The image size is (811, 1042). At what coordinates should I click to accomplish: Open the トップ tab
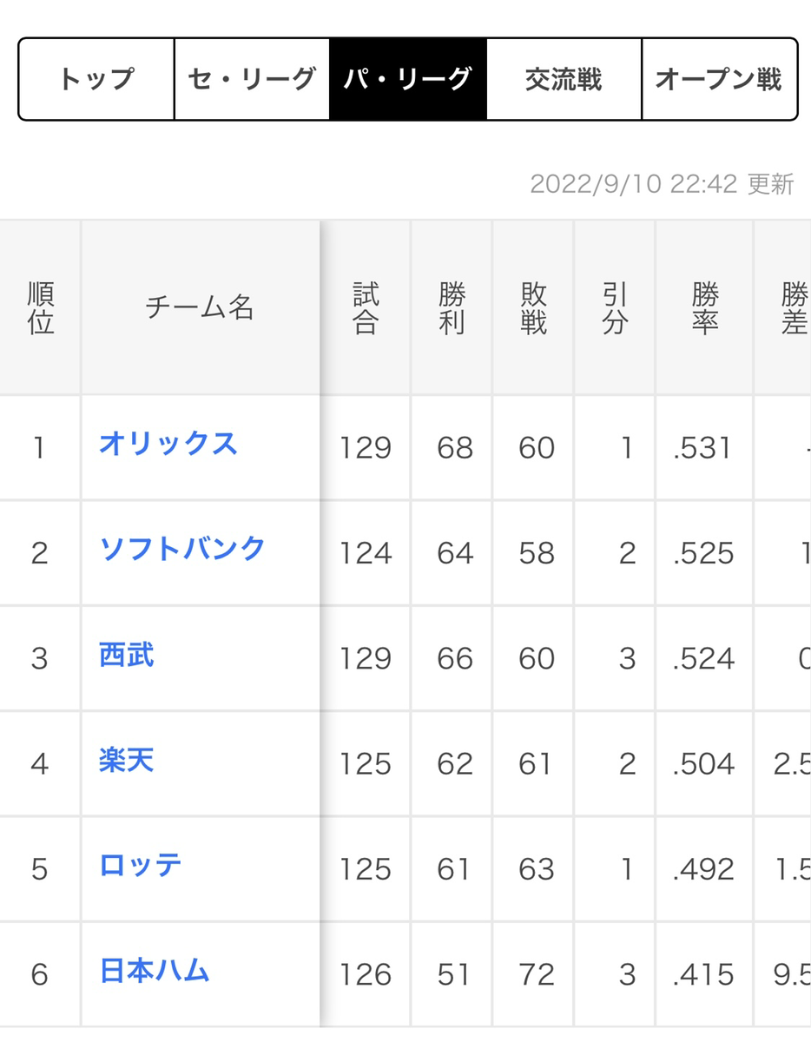pos(96,79)
